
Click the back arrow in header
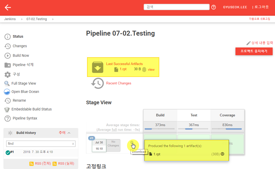pos(8,7)
